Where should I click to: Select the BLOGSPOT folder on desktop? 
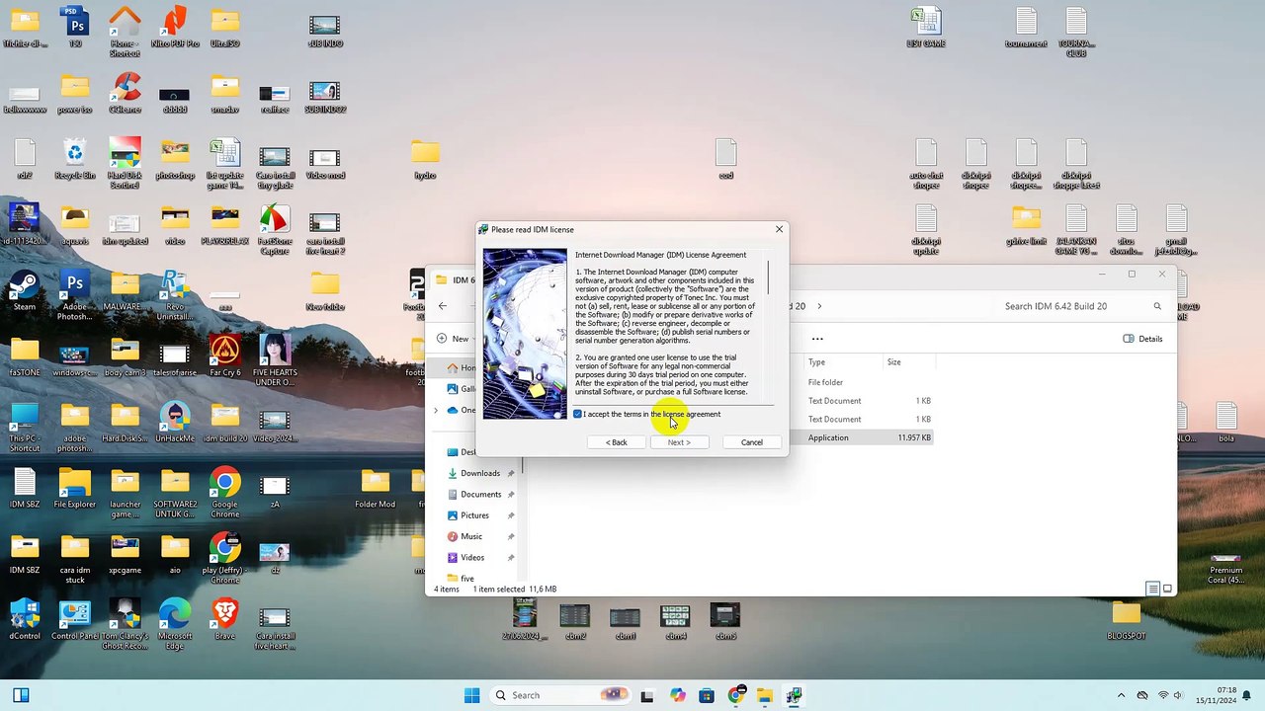(x=1126, y=619)
